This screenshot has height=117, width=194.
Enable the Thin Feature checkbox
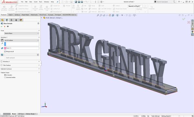point(2,65)
